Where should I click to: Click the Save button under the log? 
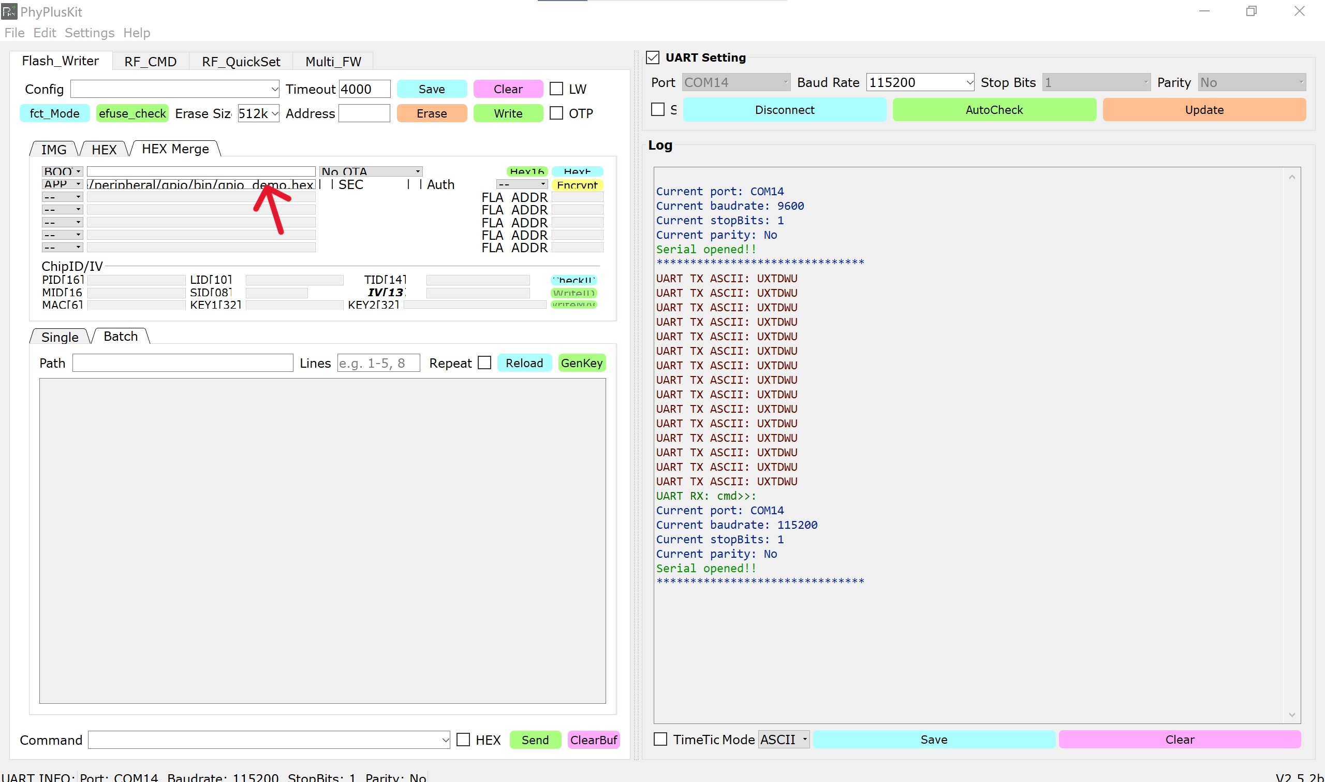pyautogui.click(x=934, y=740)
